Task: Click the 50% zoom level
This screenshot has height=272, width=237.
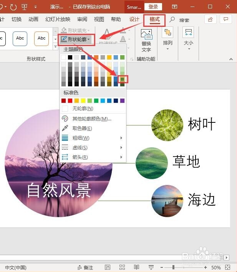Action: click(216, 267)
